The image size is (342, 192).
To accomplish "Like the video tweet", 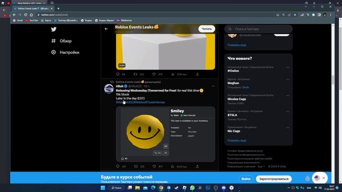I will 154,74.
